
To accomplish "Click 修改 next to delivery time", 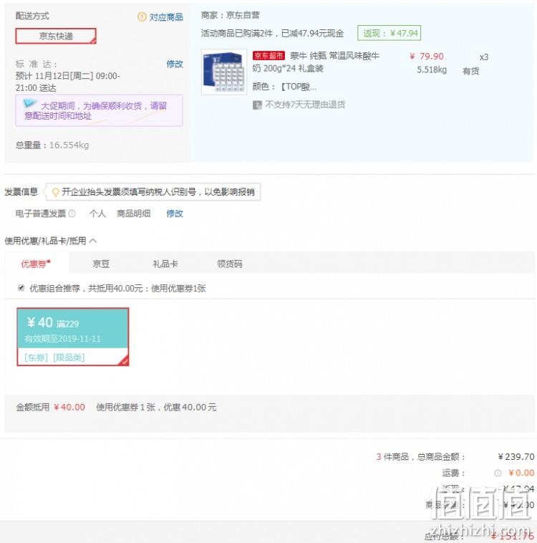I will [175, 64].
